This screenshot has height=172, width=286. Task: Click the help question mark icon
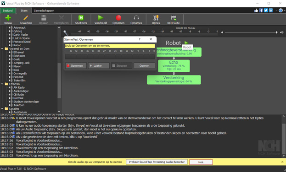pos(280,11)
